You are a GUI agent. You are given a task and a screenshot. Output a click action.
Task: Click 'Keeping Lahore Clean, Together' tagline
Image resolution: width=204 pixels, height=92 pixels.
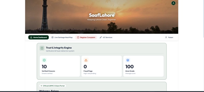[x=101, y=20]
